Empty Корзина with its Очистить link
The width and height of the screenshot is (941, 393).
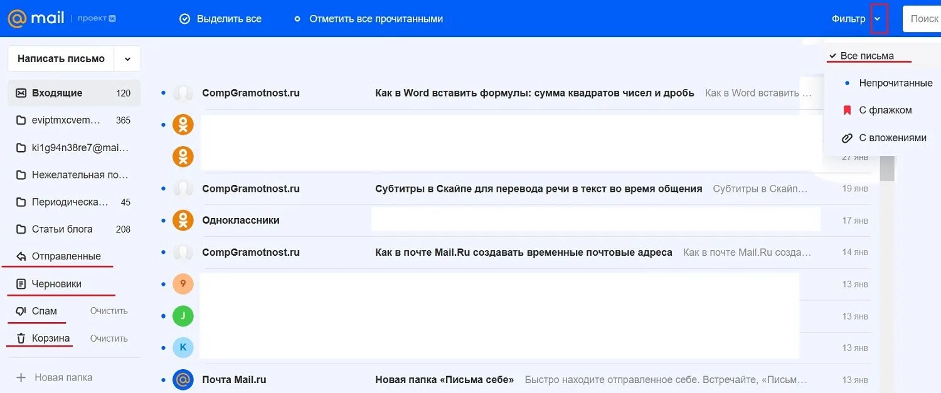(x=109, y=338)
